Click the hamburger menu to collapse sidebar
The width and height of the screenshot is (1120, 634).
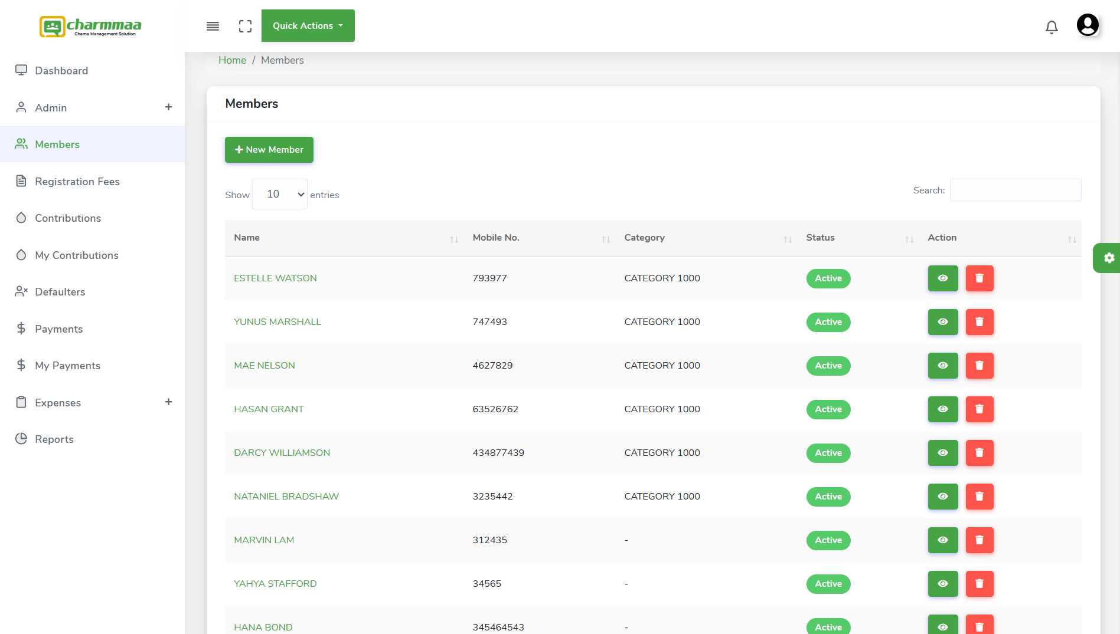212,26
